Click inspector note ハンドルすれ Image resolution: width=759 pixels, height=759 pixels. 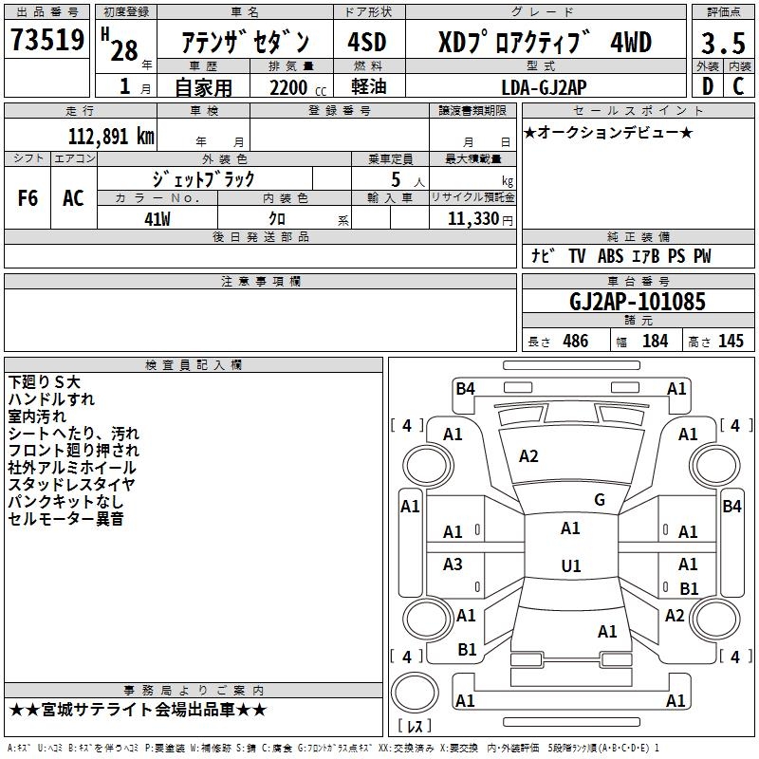(51, 399)
